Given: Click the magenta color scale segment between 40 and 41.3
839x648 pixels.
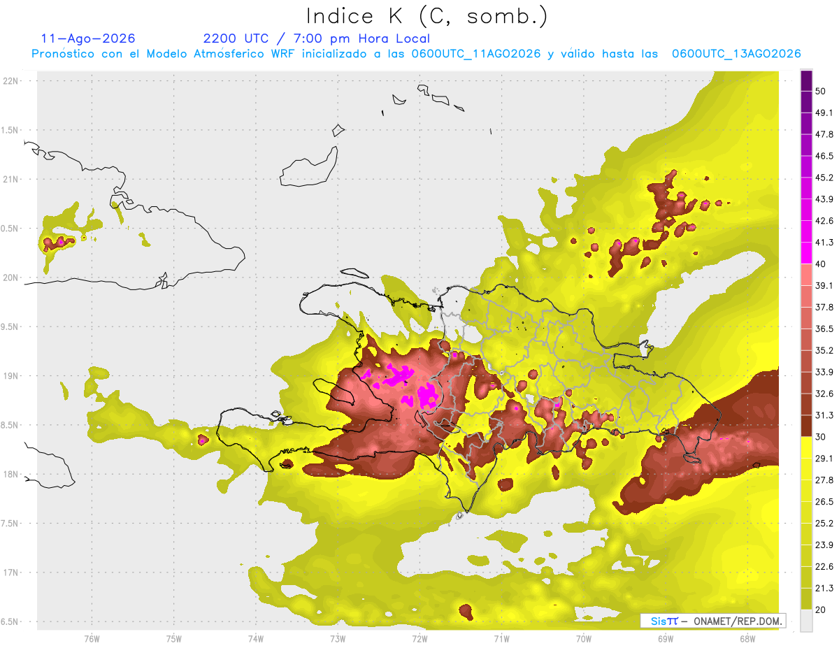Looking at the screenshot, I should coord(806,253).
